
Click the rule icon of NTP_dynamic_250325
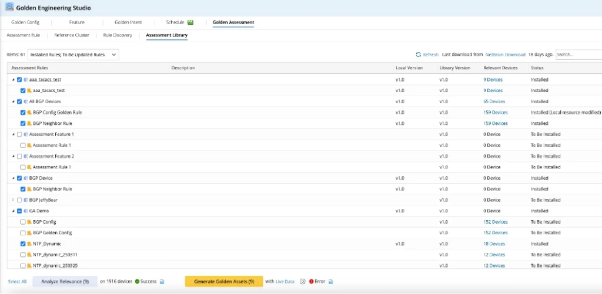coord(29,266)
